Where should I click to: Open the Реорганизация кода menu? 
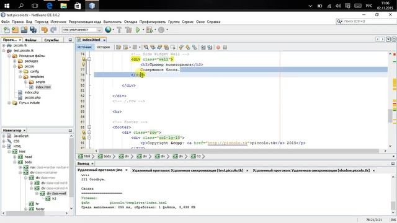(x=85, y=22)
